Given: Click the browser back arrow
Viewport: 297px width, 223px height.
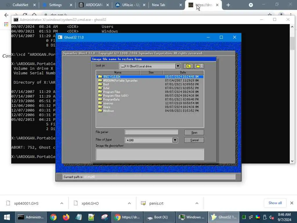Looking at the screenshot, I should (6, 15).
